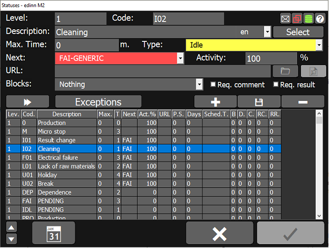Viewport: 329px width, 248px height.
Task: Open the language en dropdown
Action: pyautogui.click(x=267, y=32)
